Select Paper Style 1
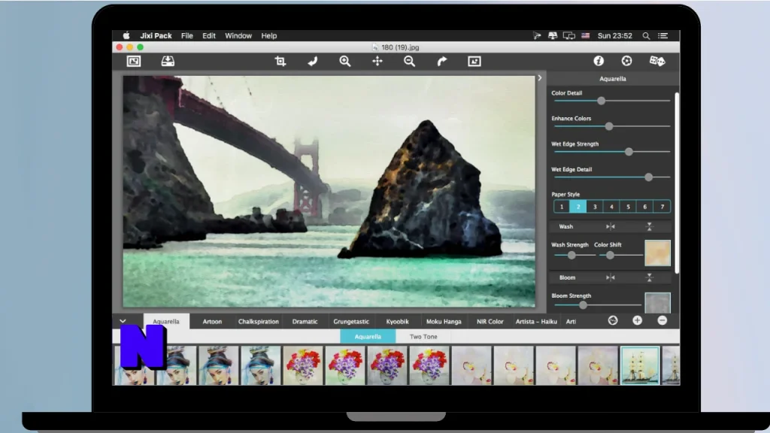Image resolution: width=770 pixels, height=433 pixels. pyautogui.click(x=562, y=207)
